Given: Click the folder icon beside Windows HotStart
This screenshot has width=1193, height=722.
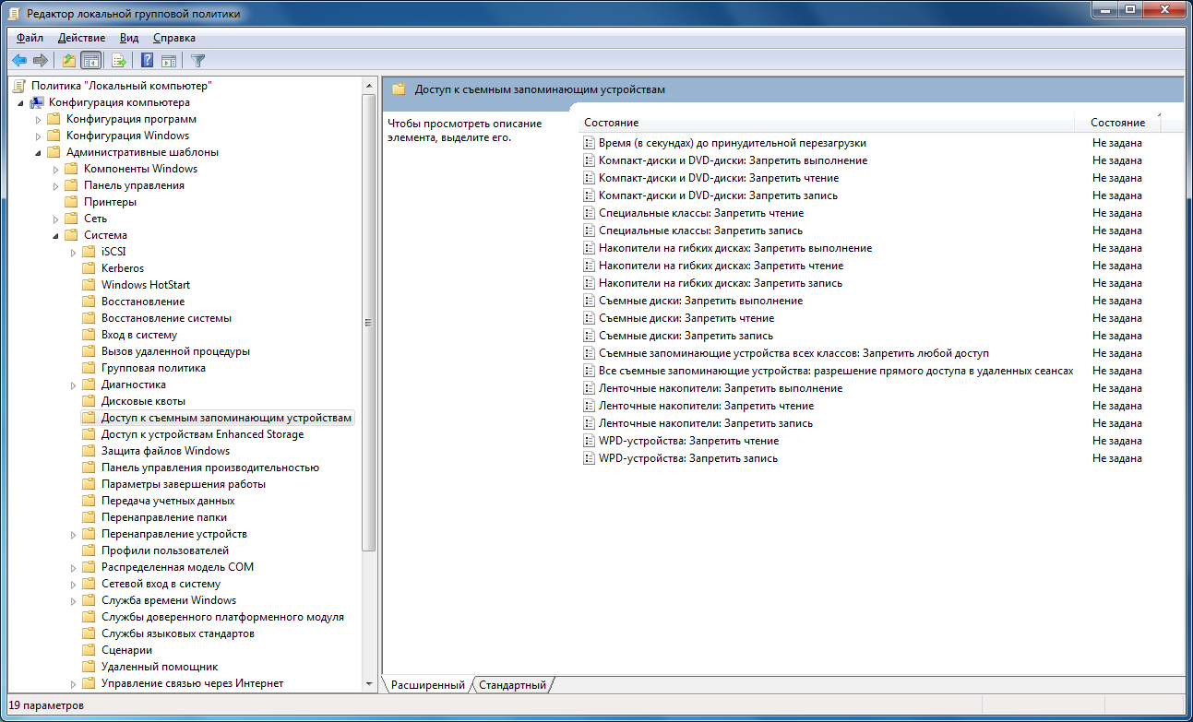Looking at the screenshot, I should [x=89, y=285].
